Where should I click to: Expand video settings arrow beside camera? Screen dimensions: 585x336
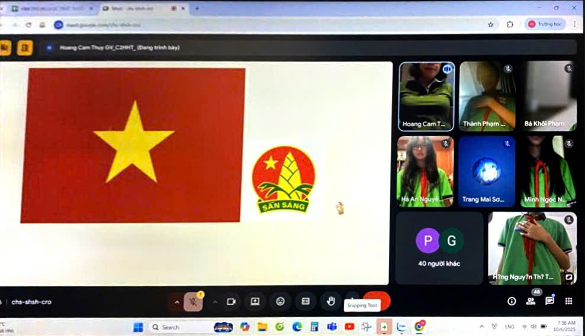pos(215,302)
